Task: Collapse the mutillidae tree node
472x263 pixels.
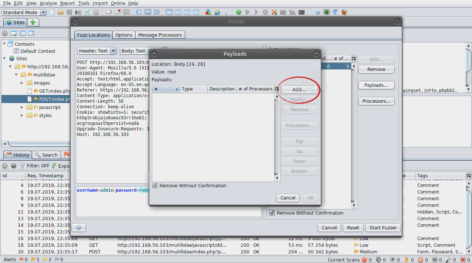Action: click(16, 75)
